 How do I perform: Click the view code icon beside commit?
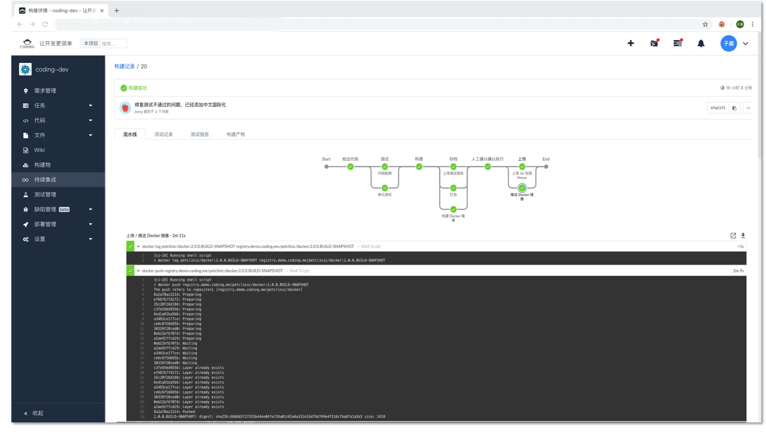748,108
